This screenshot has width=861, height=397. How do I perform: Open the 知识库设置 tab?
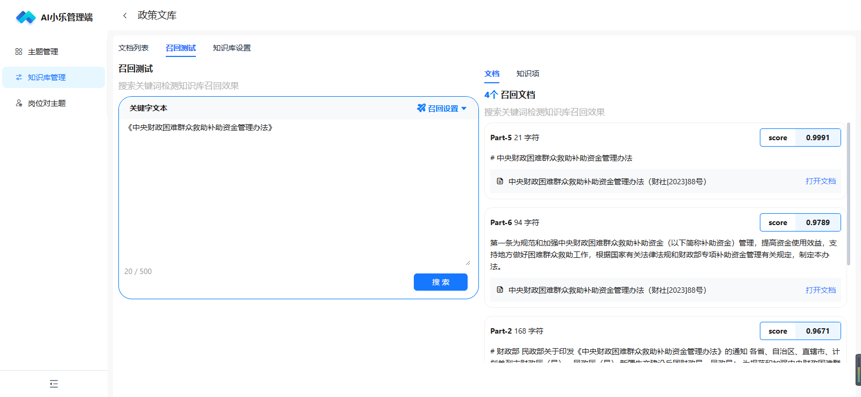[231, 48]
